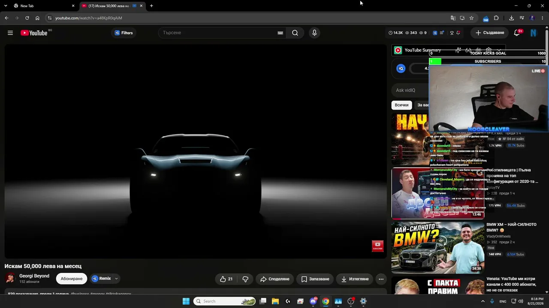Go back to the previous page

click(6, 18)
